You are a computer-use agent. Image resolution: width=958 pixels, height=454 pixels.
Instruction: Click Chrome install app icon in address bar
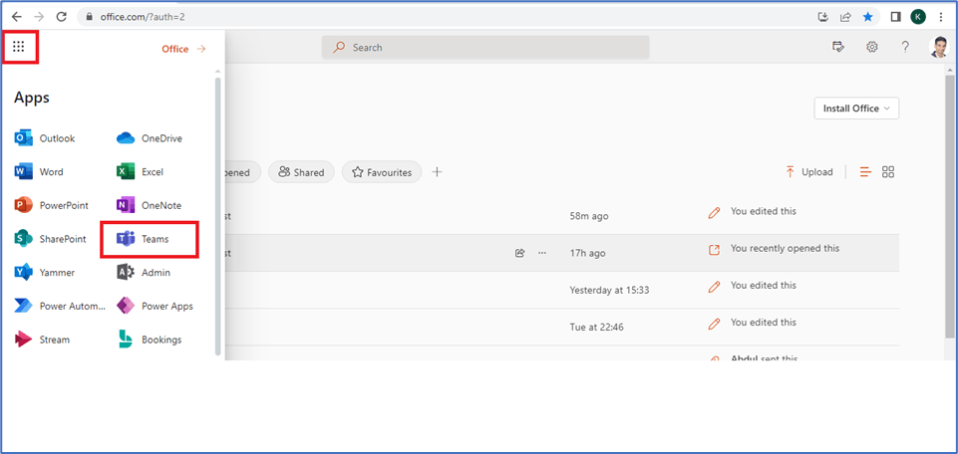pos(823,17)
